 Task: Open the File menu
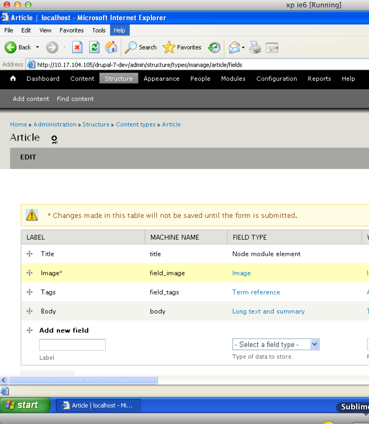click(x=9, y=30)
